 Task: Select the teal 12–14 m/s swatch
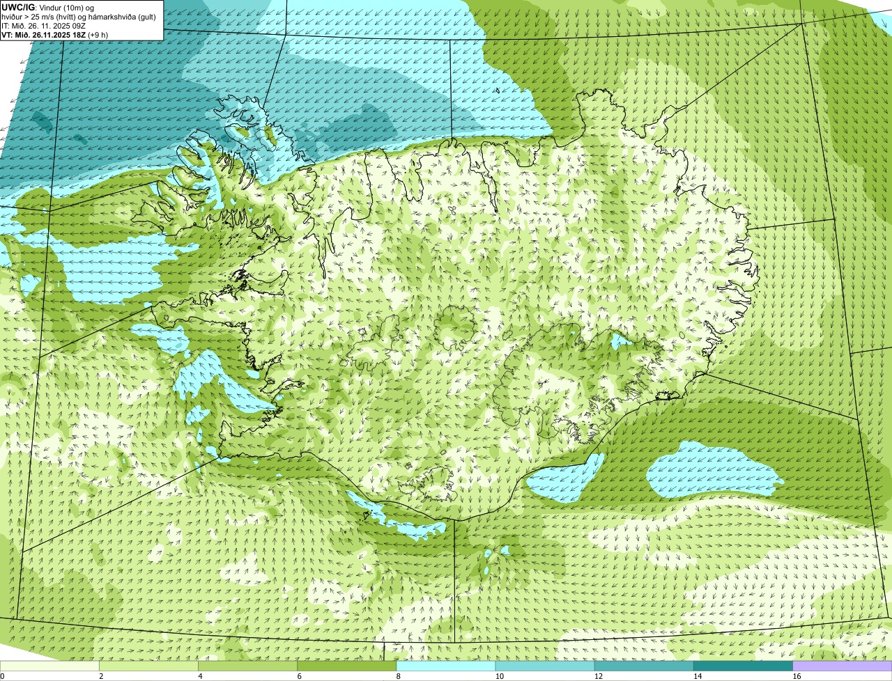(644, 666)
